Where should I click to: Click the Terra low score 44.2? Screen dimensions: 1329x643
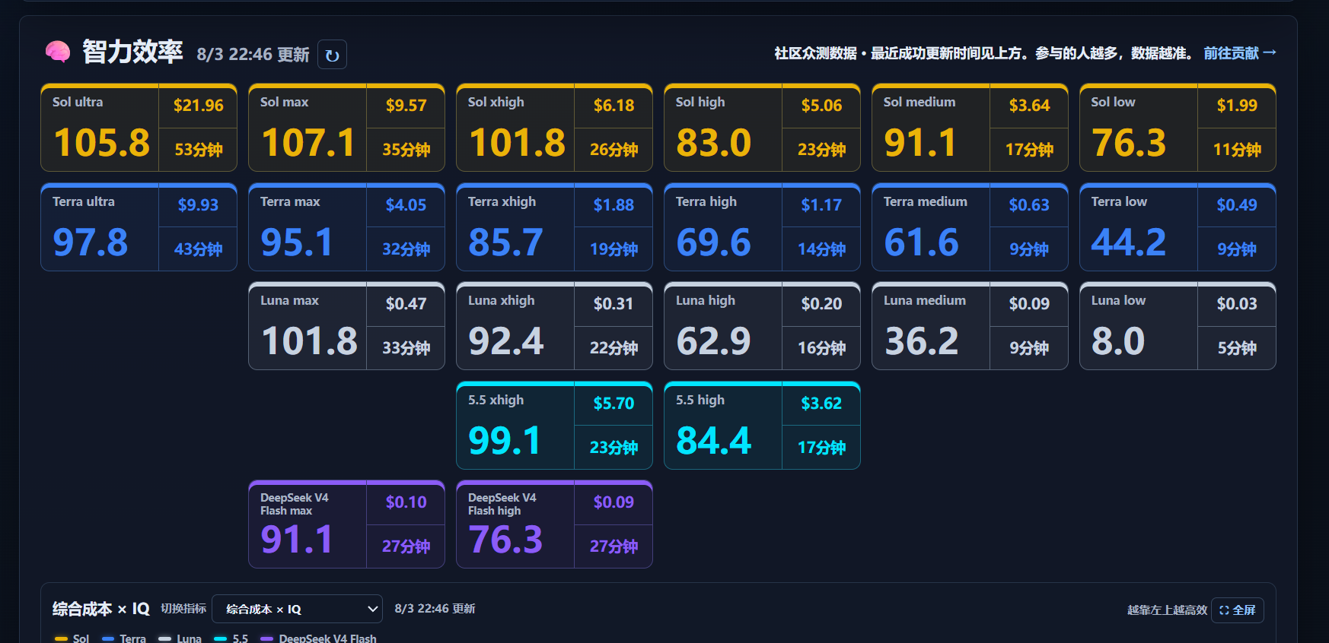coord(1129,242)
